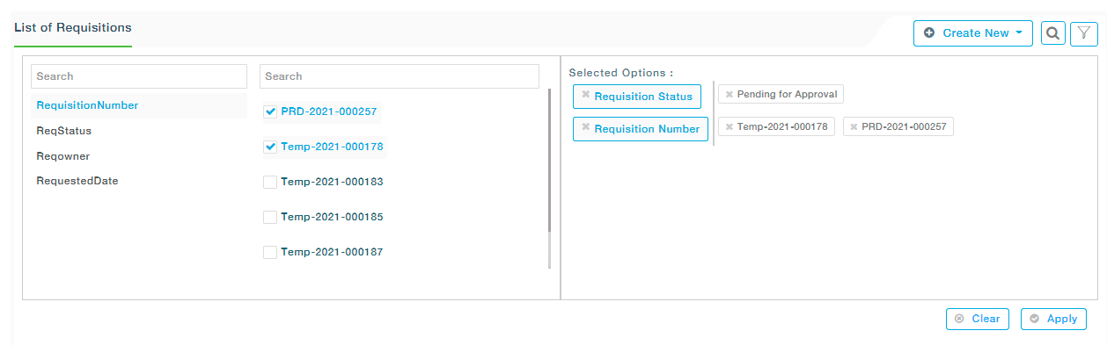Click the Apply button
The image size is (1107, 345).
pos(1053,320)
